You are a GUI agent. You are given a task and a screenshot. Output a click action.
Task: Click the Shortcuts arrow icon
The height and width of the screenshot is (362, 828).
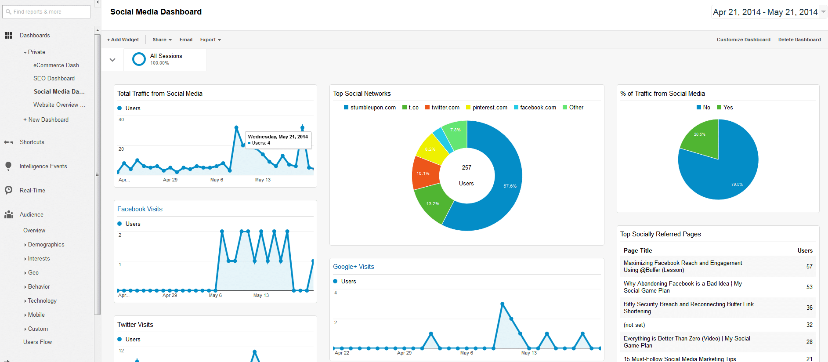point(8,142)
